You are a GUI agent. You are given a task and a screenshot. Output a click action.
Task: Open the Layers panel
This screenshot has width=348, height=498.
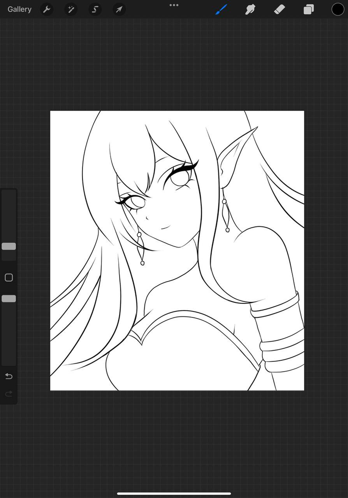pos(309,10)
